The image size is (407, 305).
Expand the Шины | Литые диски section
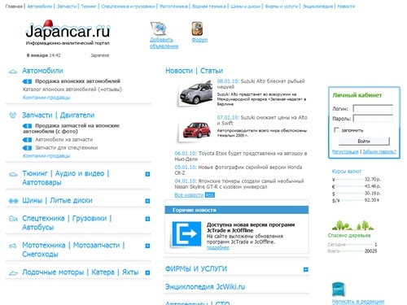[x=147, y=201]
